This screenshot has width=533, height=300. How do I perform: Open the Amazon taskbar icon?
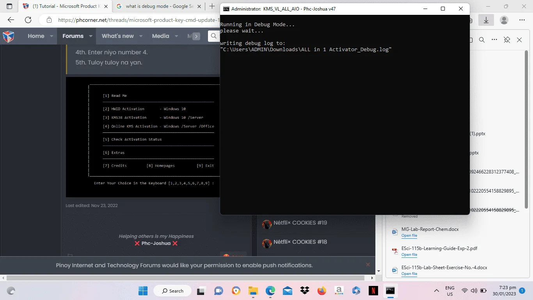(339, 291)
